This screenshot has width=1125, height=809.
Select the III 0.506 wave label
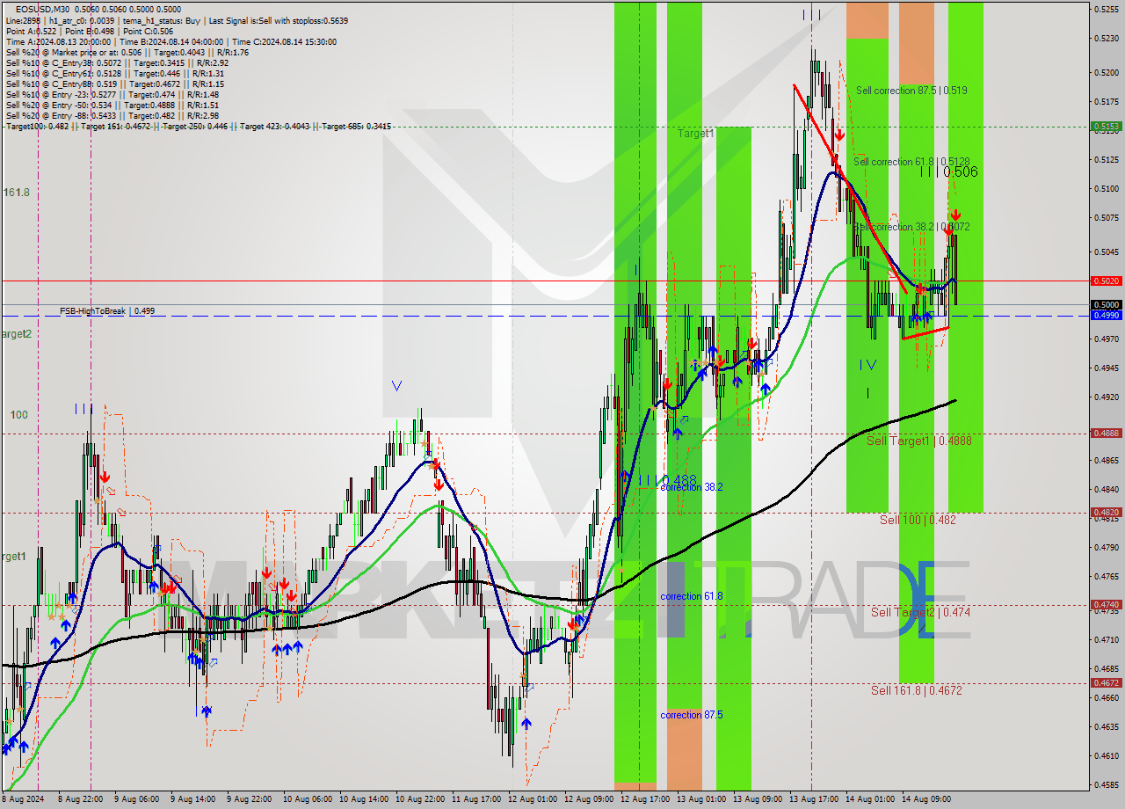pyautogui.click(x=948, y=172)
